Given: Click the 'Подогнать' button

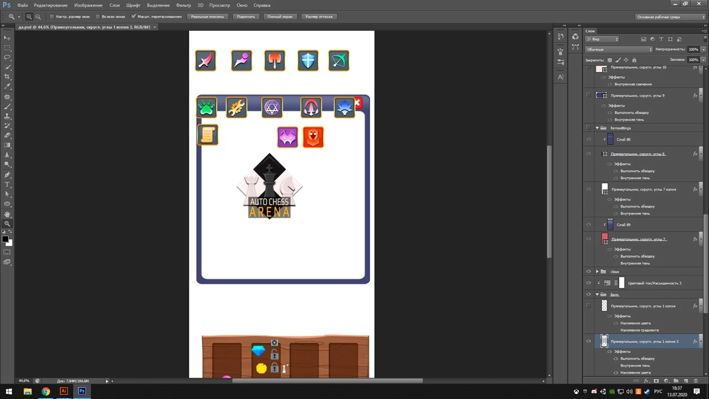Looking at the screenshot, I should [246, 17].
